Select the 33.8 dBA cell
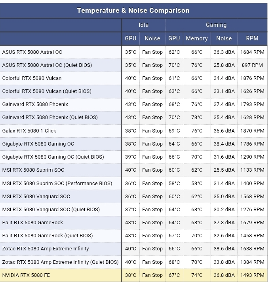The width and height of the screenshot is (268, 282). pyautogui.click(x=224, y=262)
